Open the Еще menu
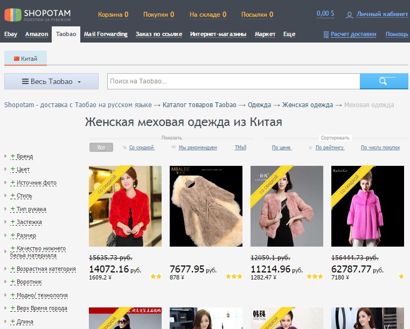Image resolution: width=410 pixels, height=329 pixels. [x=289, y=34]
